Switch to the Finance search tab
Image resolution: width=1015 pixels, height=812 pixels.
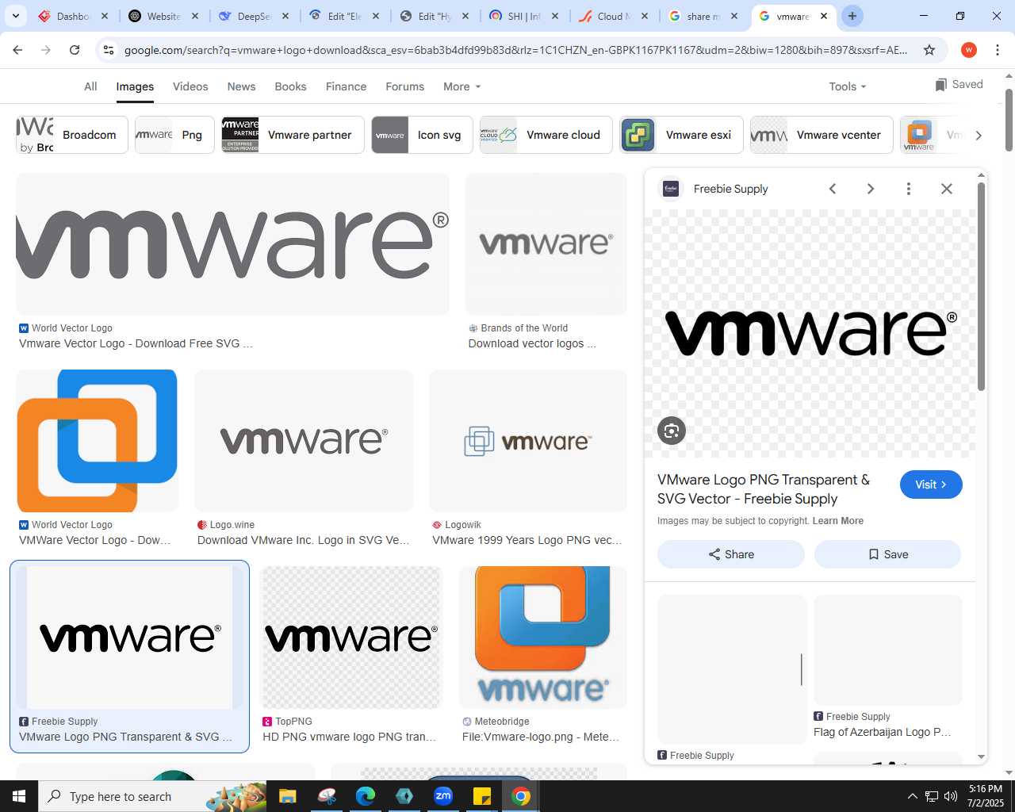[x=346, y=86]
